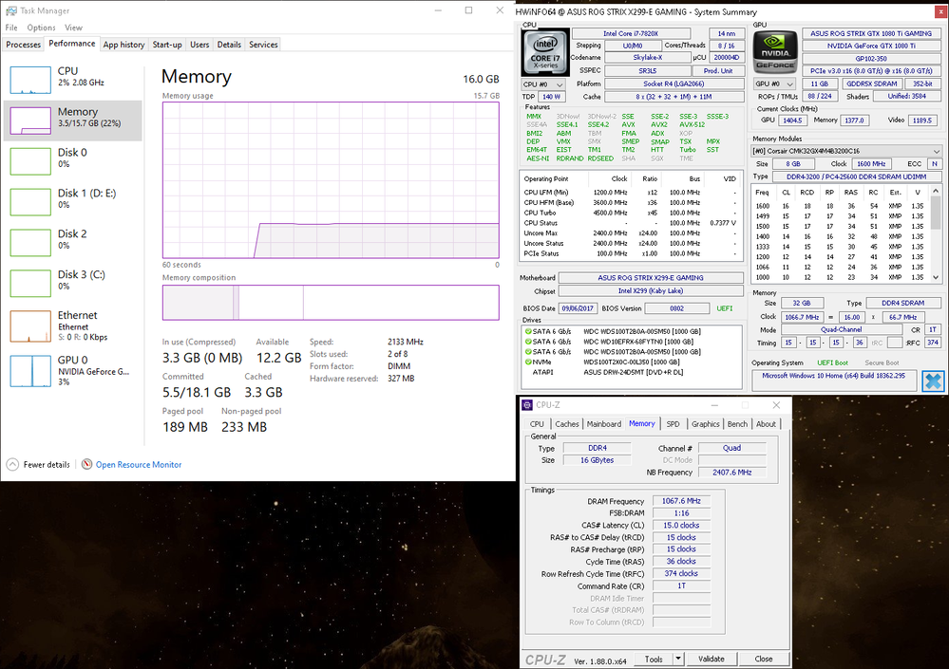Click the memory timings table scrollbar in HWiNFO

pyautogui.click(x=936, y=213)
